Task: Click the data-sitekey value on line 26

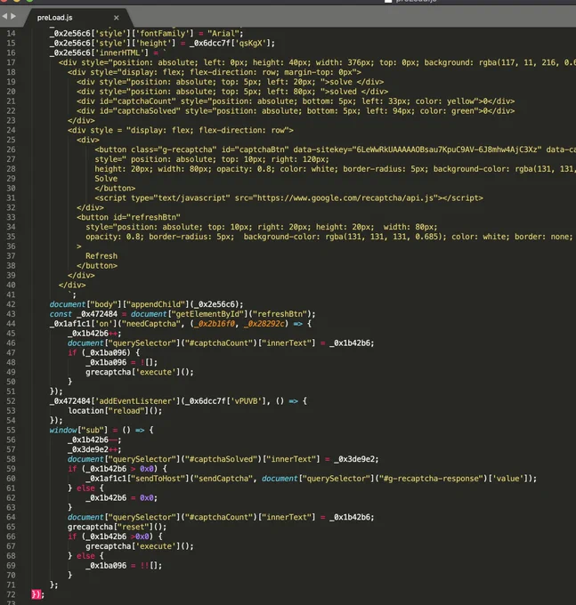Action: 447,149
